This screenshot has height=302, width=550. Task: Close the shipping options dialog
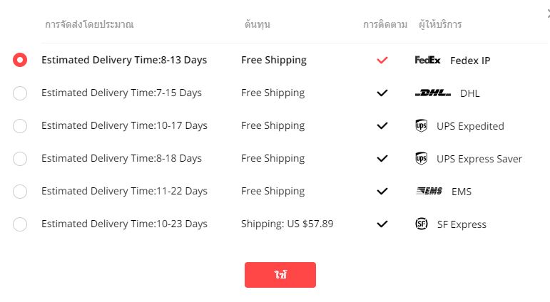tap(548, 14)
